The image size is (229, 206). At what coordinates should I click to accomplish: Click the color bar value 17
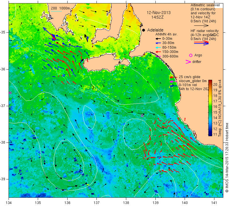(215, 101)
